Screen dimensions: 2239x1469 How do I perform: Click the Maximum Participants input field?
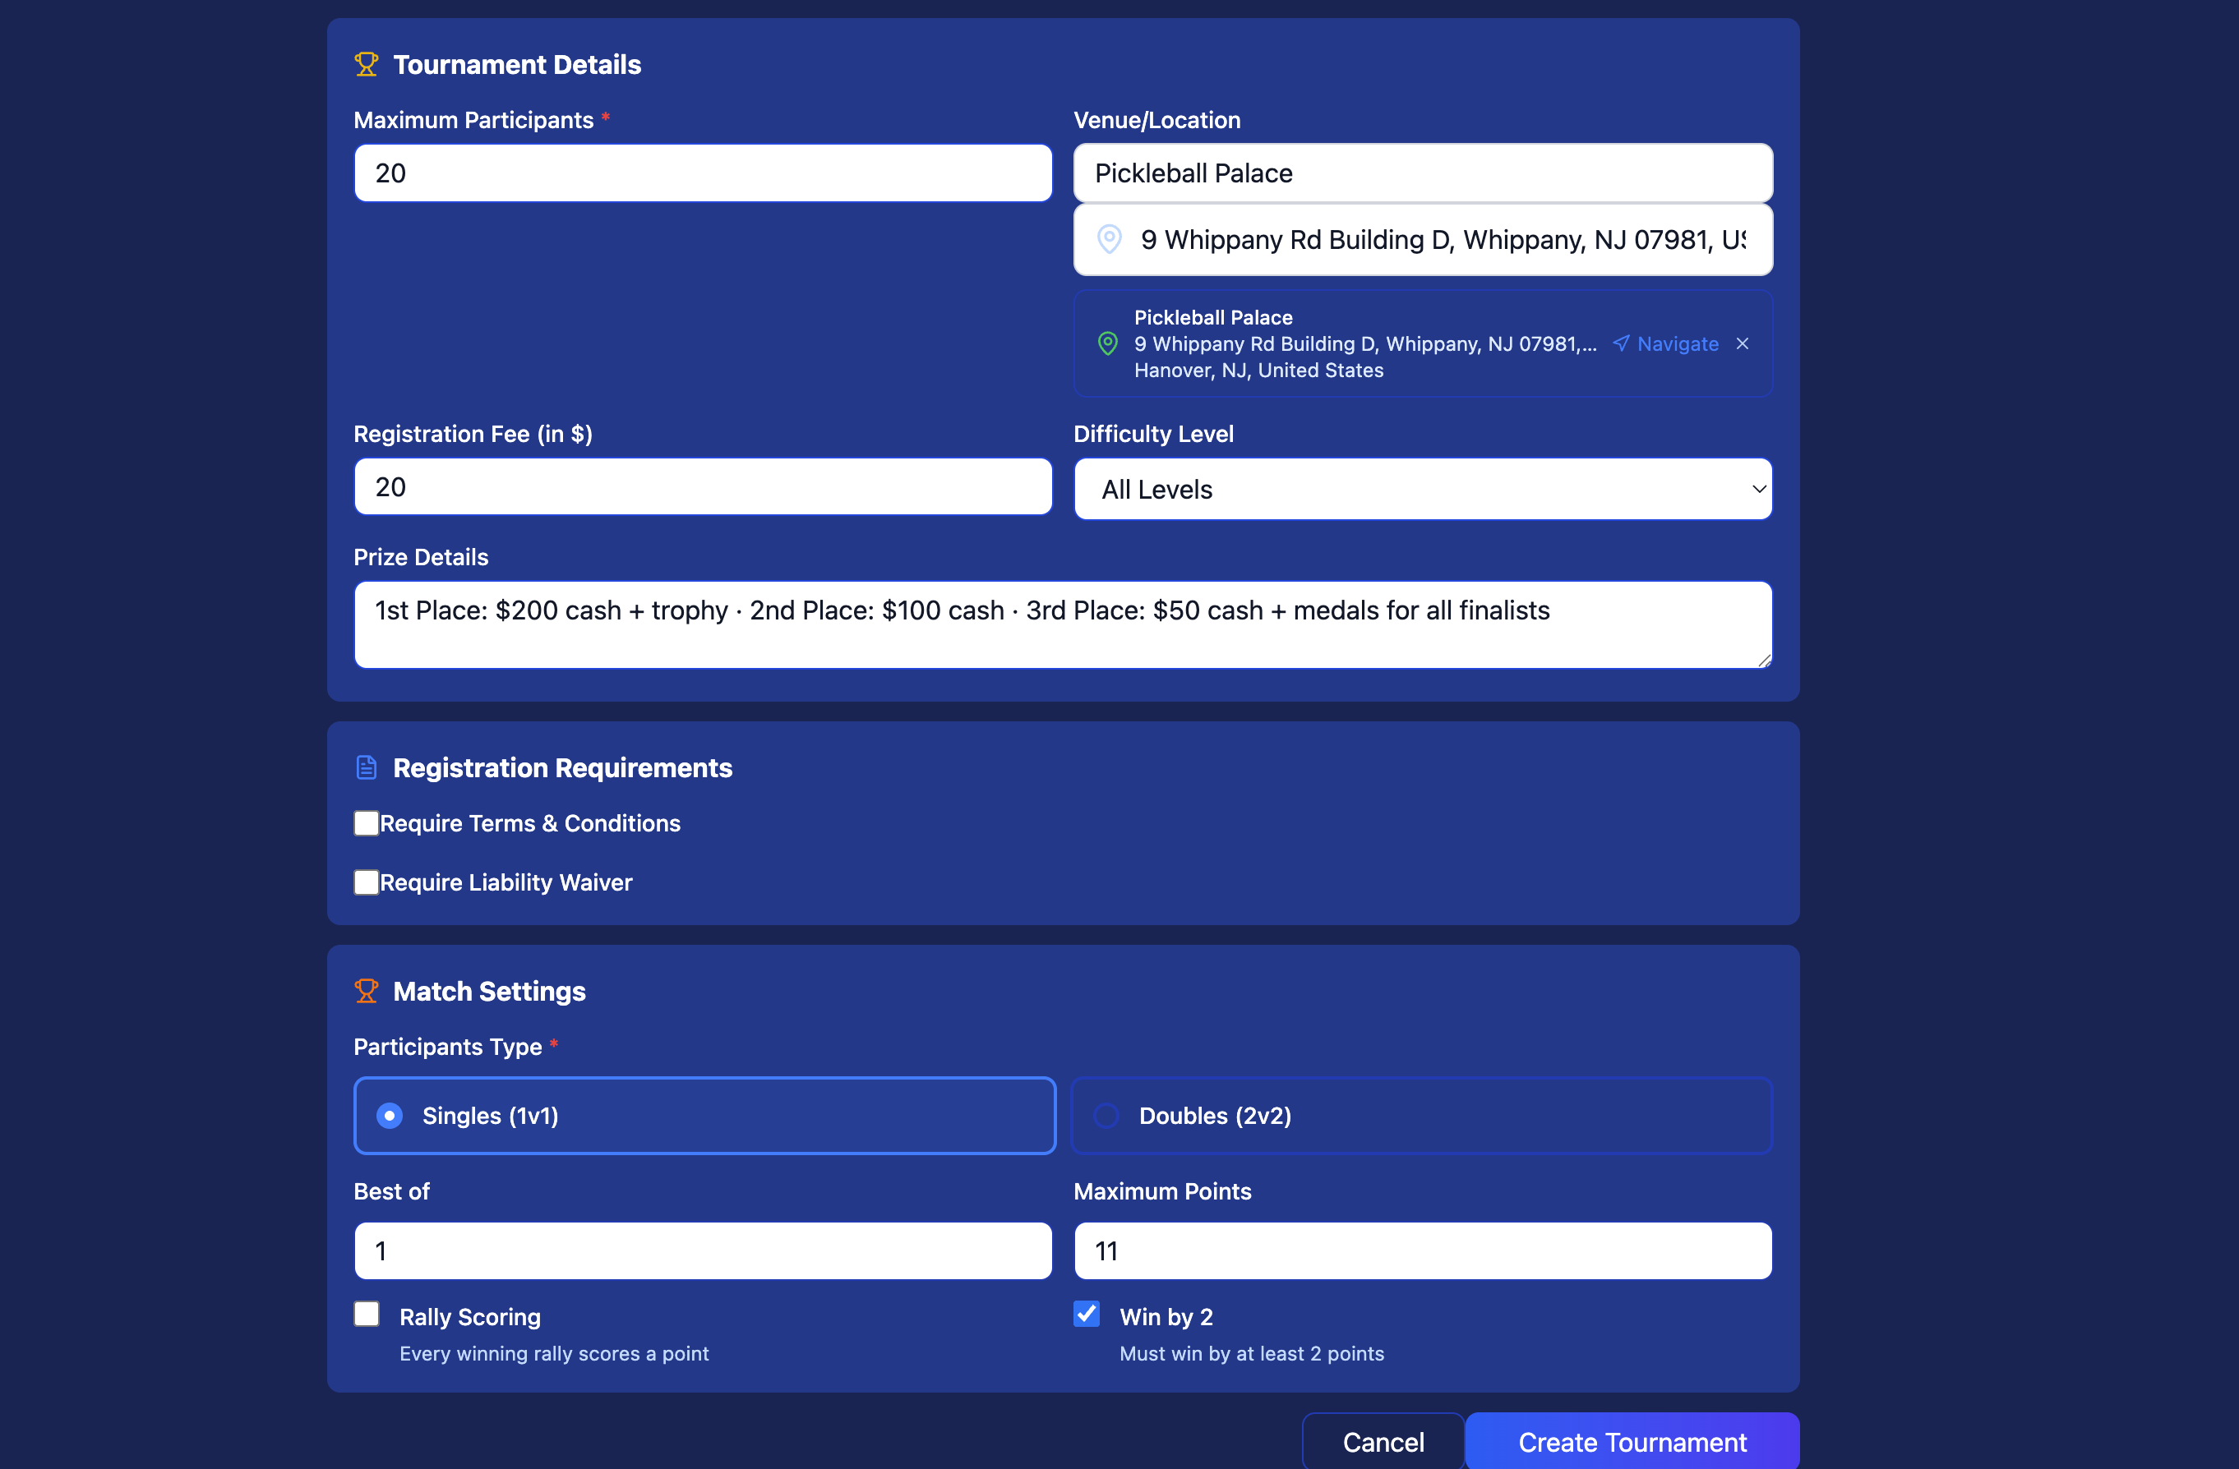[703, 173]
